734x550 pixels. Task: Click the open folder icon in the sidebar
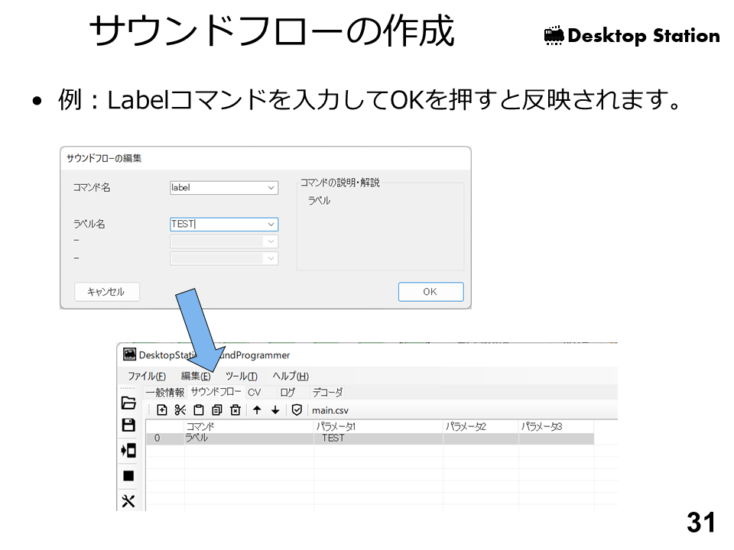(x=128, y=403)
